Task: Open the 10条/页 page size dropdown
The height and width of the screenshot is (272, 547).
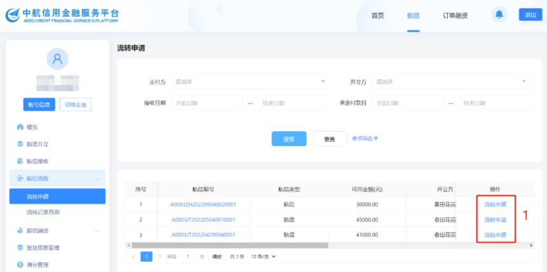Action: (263, 257)
